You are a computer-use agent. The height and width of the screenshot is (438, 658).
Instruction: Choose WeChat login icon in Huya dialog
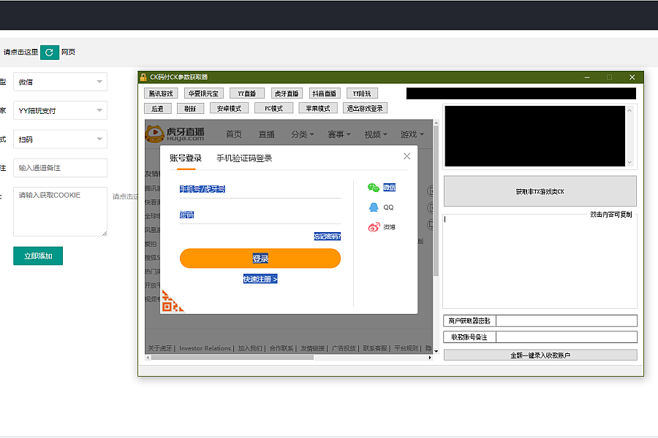(x=373, y=188)
